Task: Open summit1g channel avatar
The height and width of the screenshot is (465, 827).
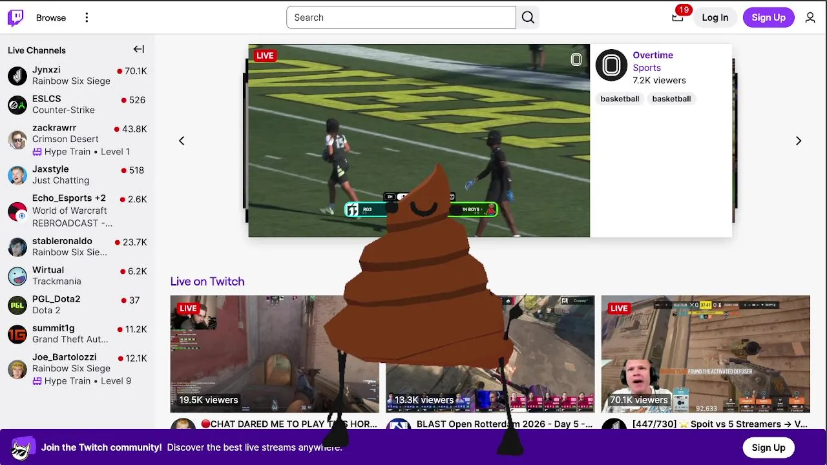Action: (x=17, y=334)
